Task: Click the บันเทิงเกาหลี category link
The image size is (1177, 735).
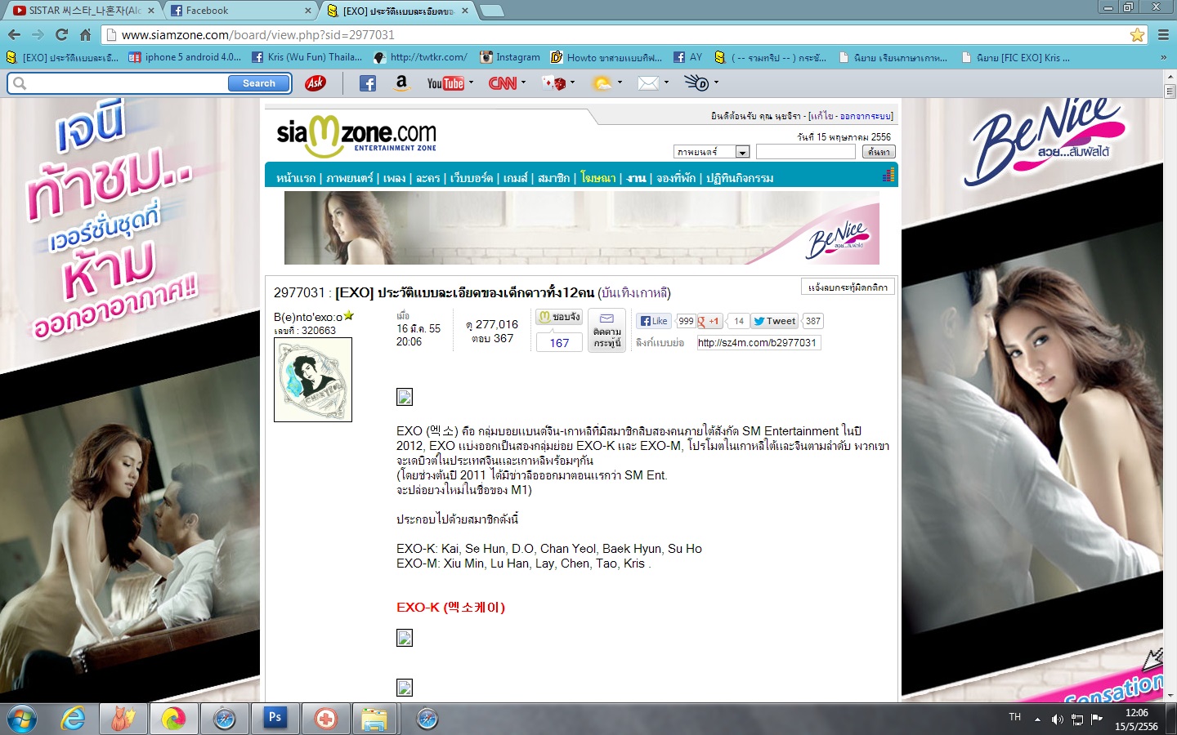Action: click(x=634, y=292)
